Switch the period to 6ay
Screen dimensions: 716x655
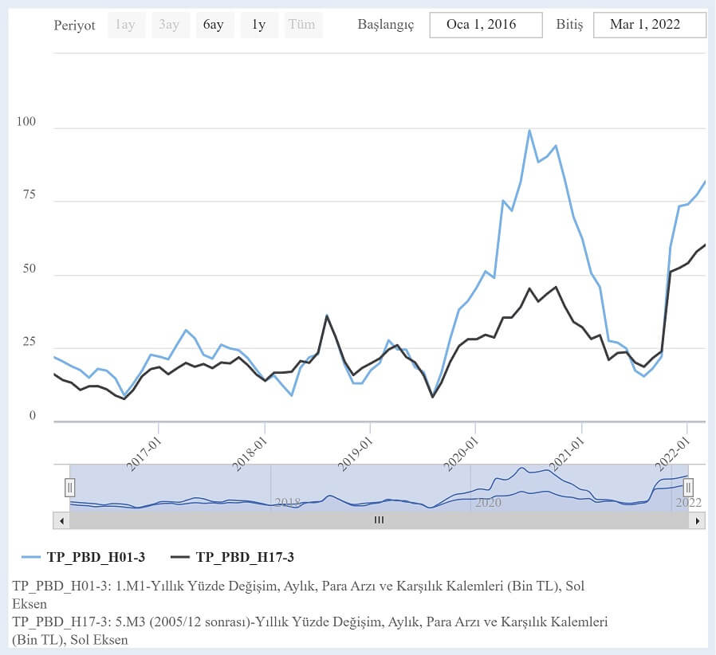click(x=214, y=25)
